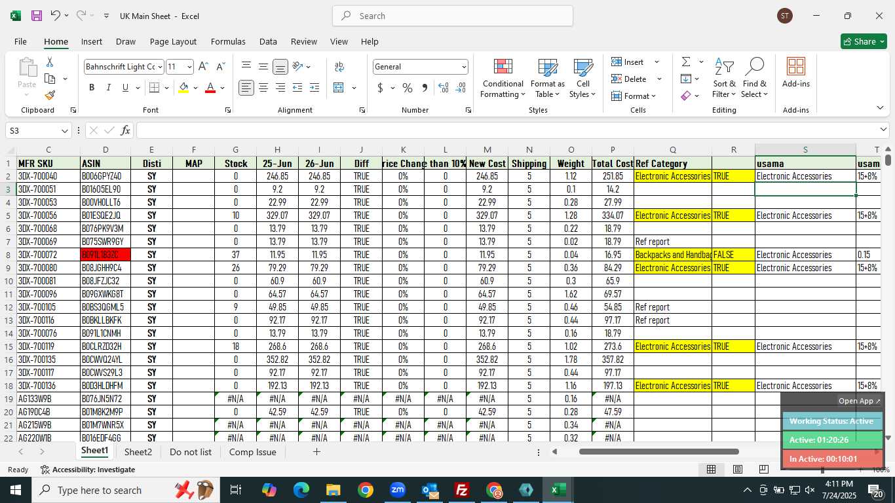Click Delete cells button
The width and height of the screenshot is (895, 503).
[x=629, y=79]
